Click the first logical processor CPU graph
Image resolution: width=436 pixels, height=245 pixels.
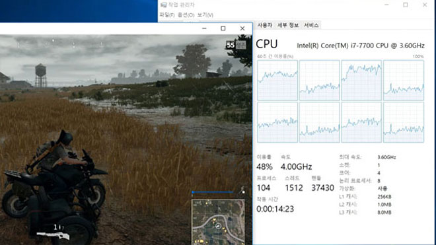277,81
